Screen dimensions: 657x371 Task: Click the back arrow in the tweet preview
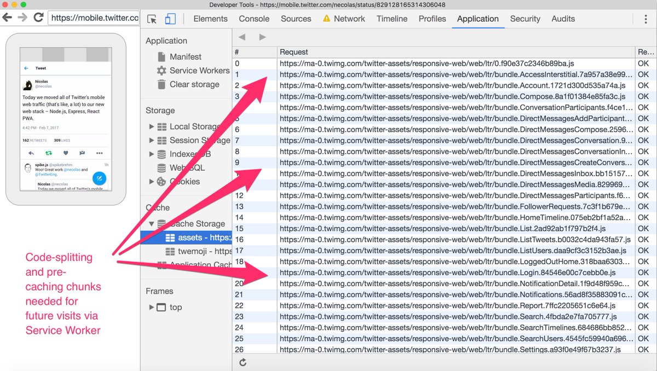pos(26,68)
